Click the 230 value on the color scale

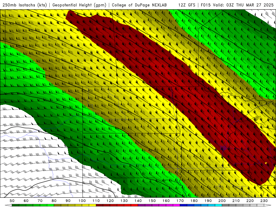pos(264,201)
